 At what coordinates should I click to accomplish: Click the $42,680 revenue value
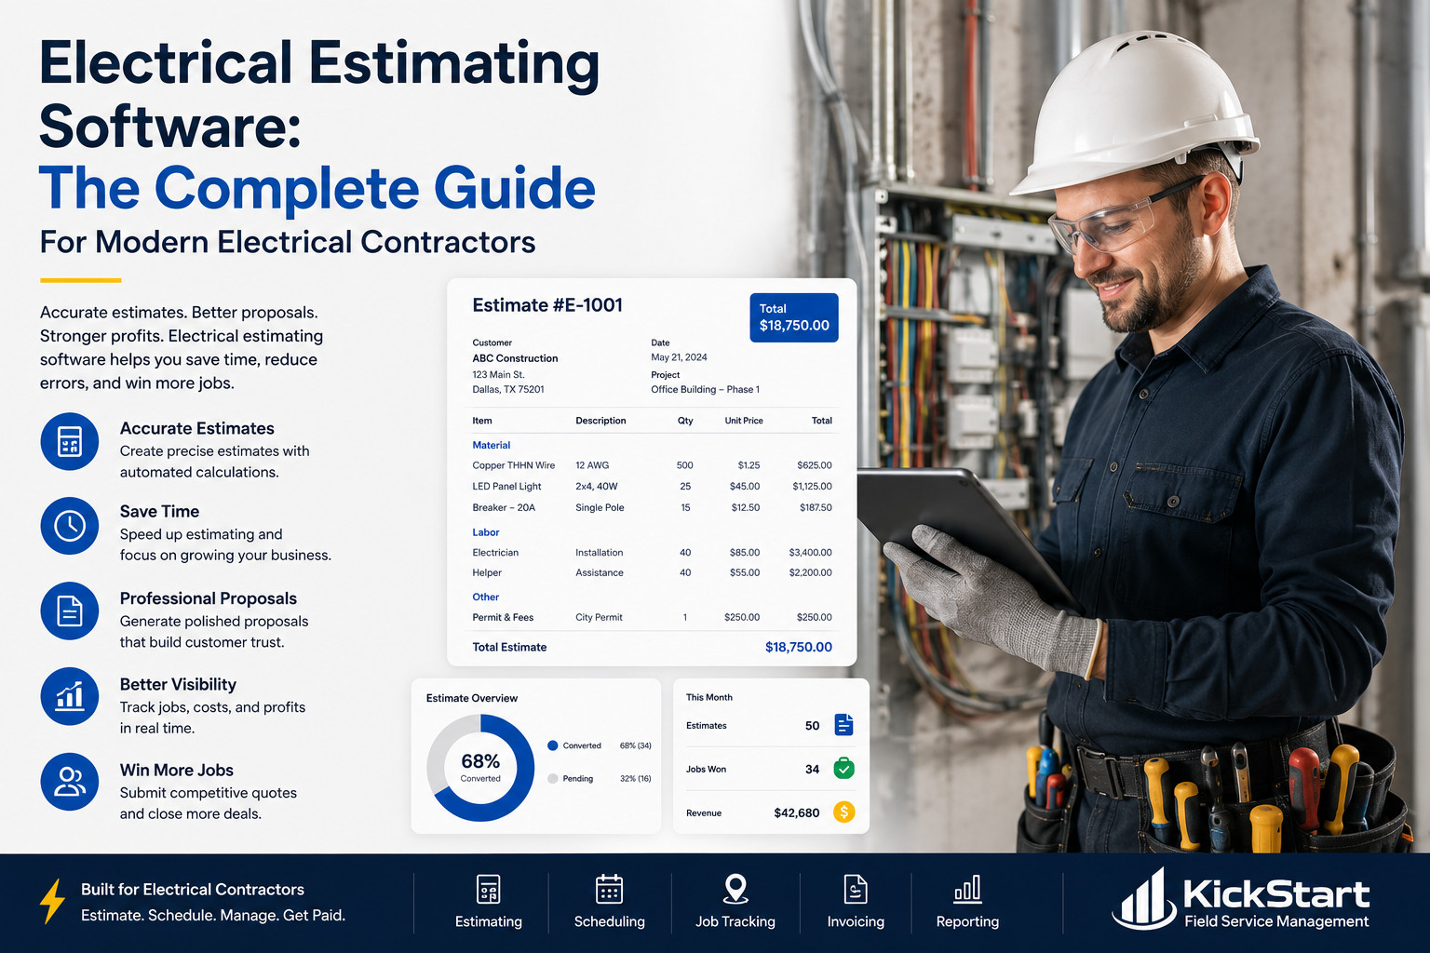[x=797, y=812]
